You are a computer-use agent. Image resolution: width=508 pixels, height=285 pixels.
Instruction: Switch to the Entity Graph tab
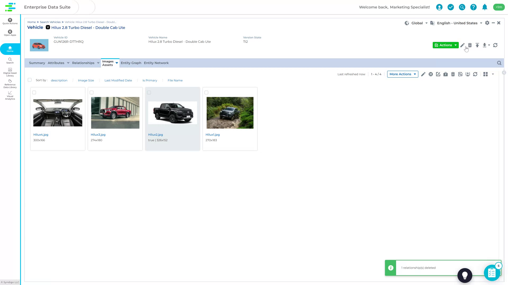(131, 63)
